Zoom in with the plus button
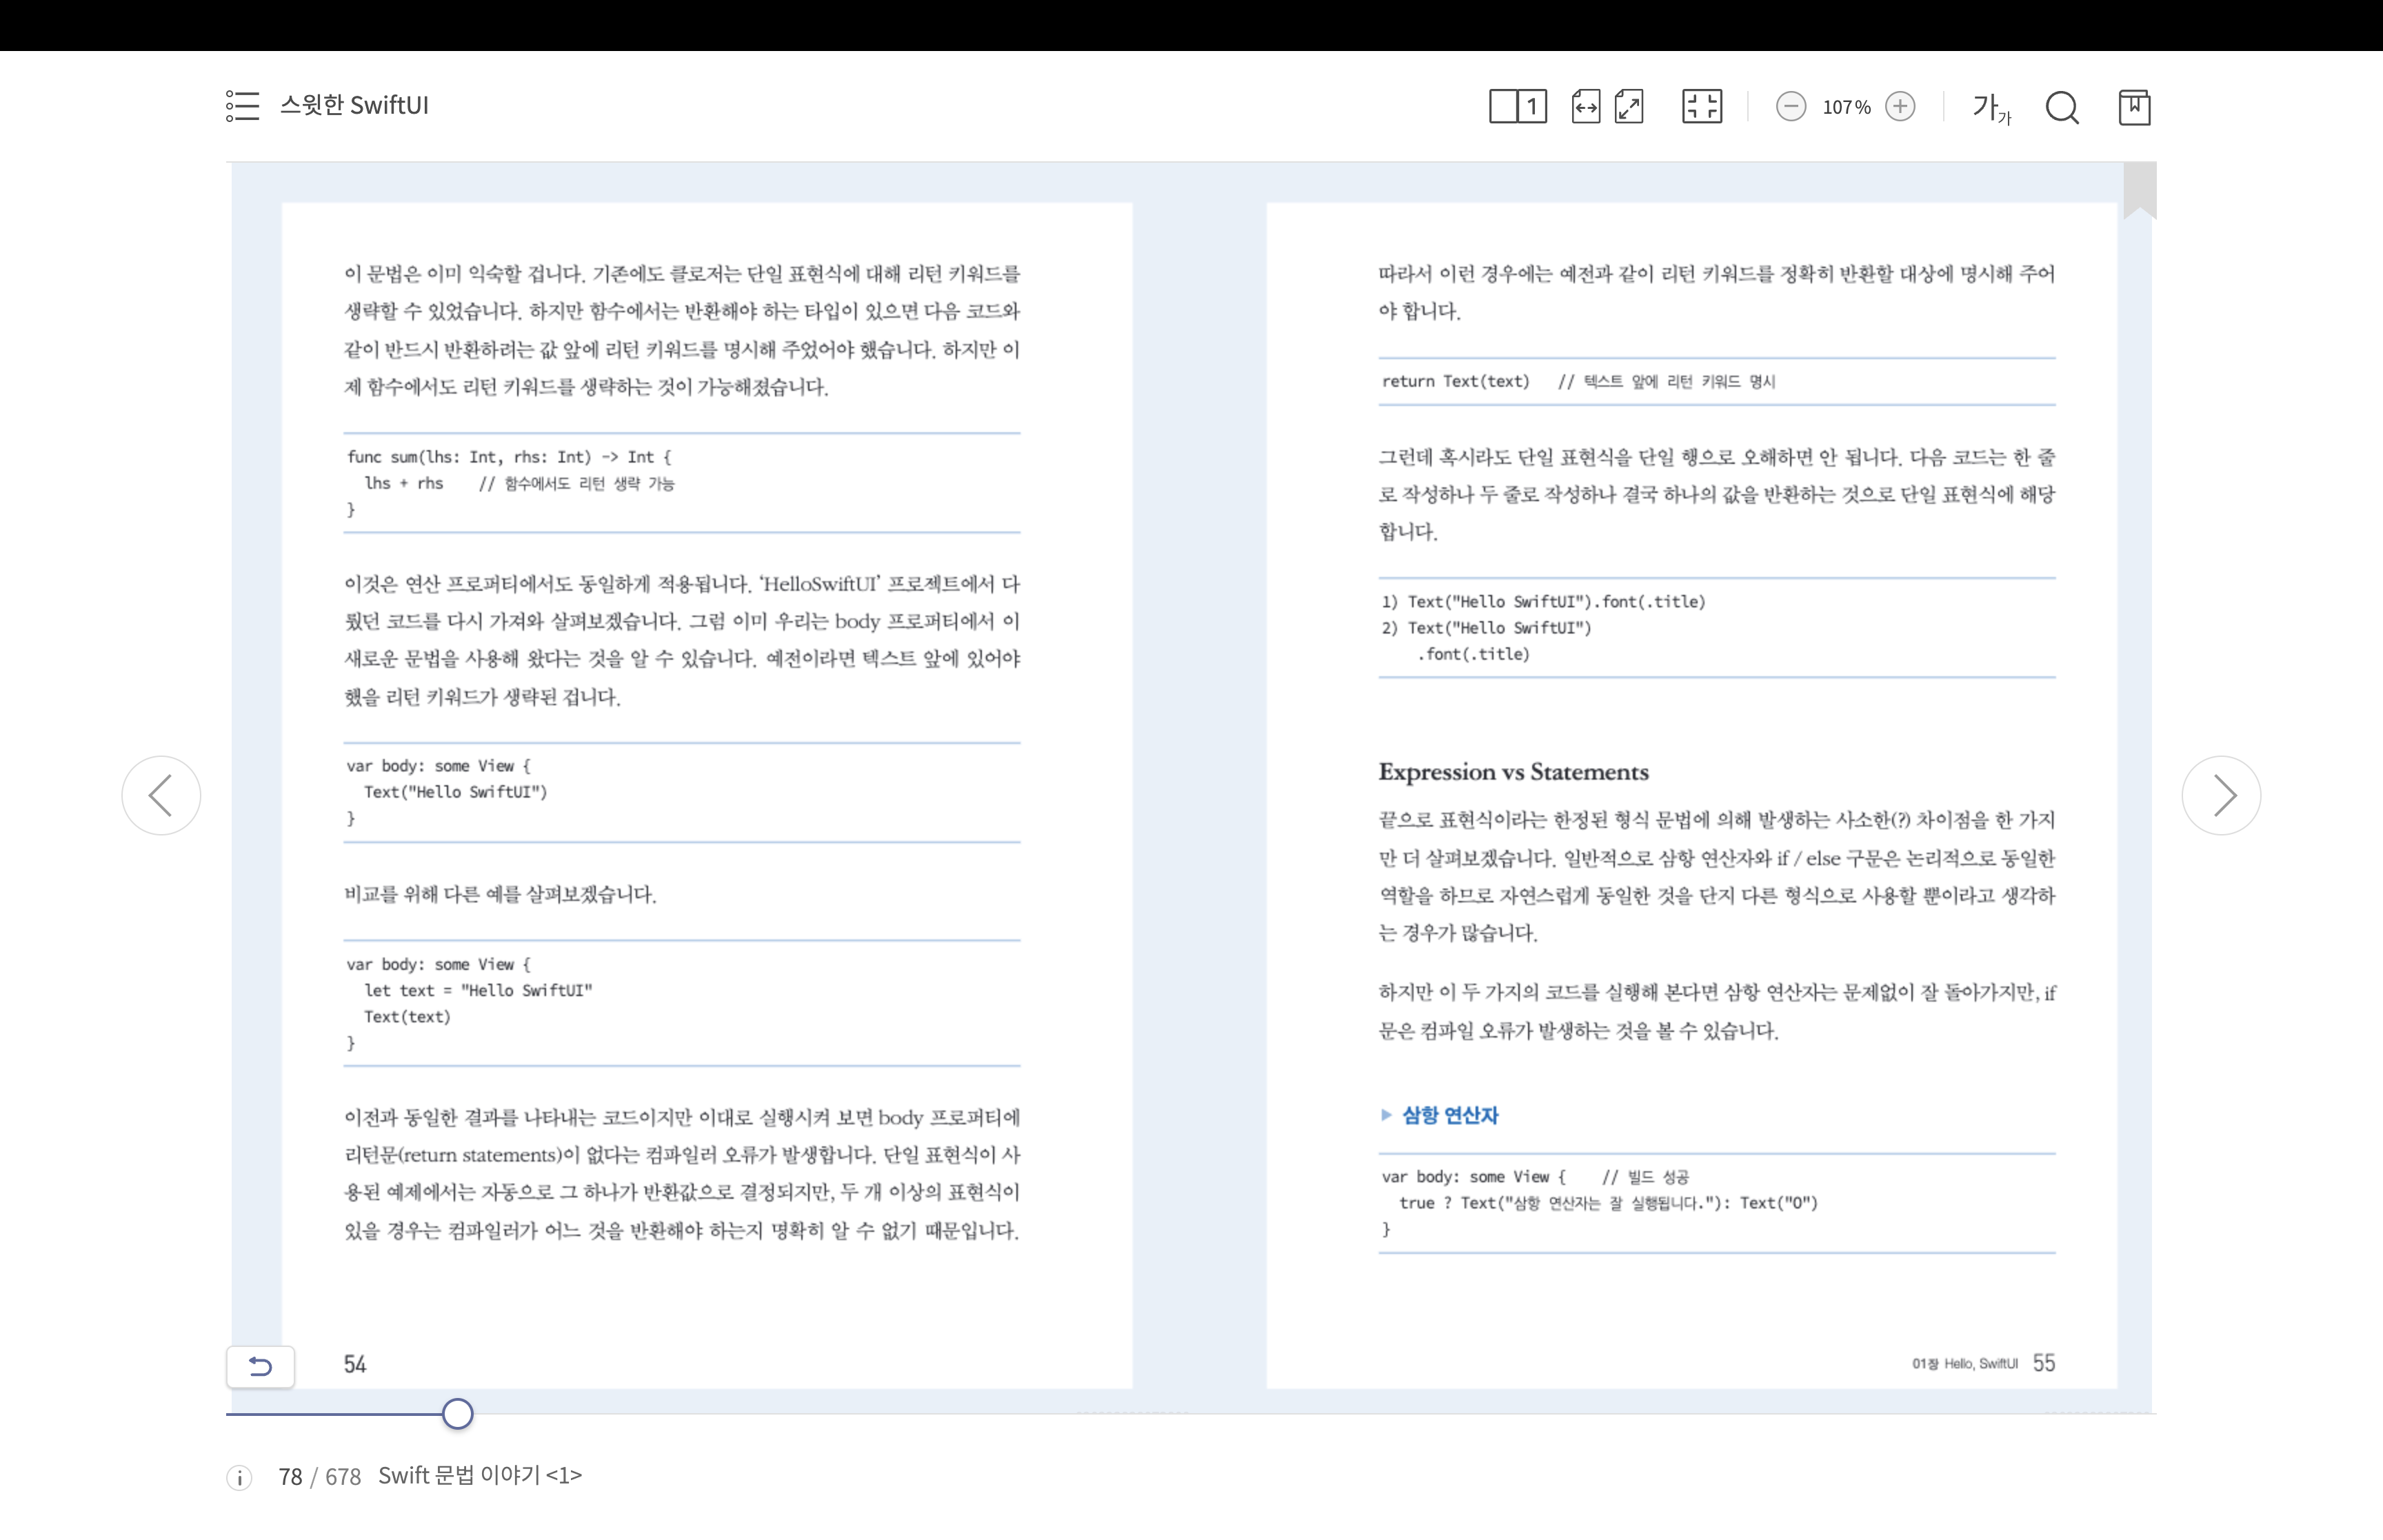2383x1540 pixels. tap(1899, 106)
